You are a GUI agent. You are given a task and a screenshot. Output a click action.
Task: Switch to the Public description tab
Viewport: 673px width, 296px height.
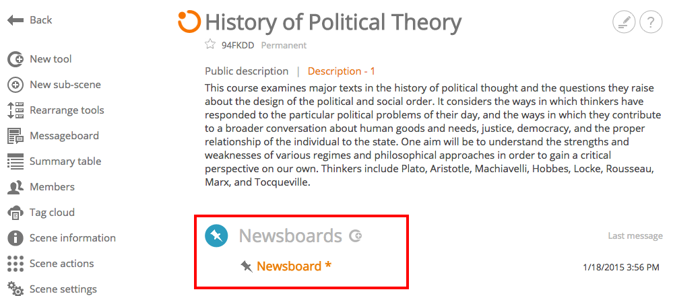[247, 71]
